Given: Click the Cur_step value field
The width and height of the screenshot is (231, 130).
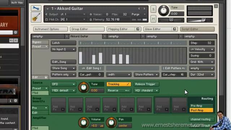Looking at the screenshot, I should (x=174, y=75).
